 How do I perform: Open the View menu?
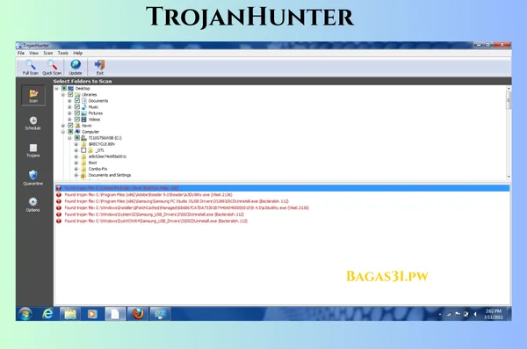coord(33,53)
